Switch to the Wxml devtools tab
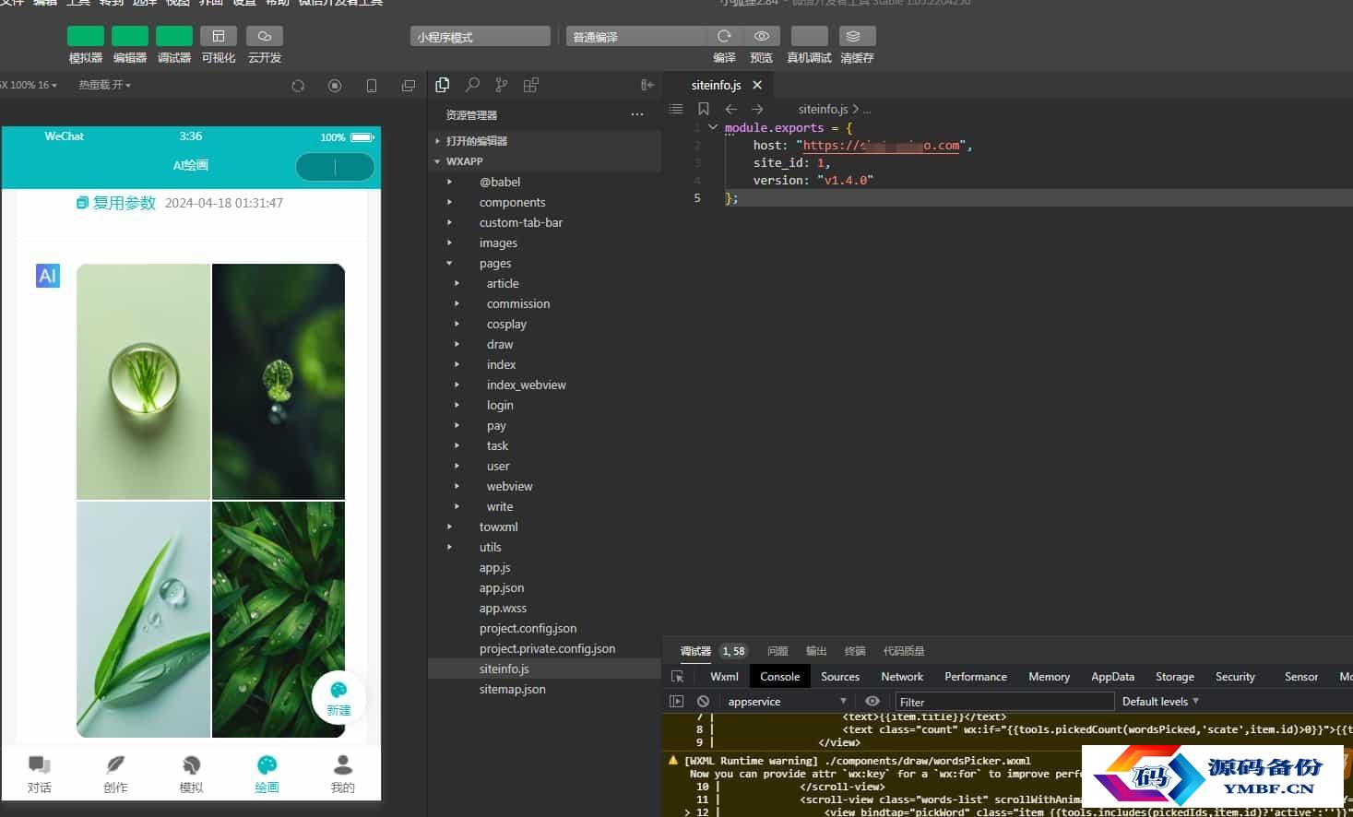1353x817 pixels. click(724, 677)
